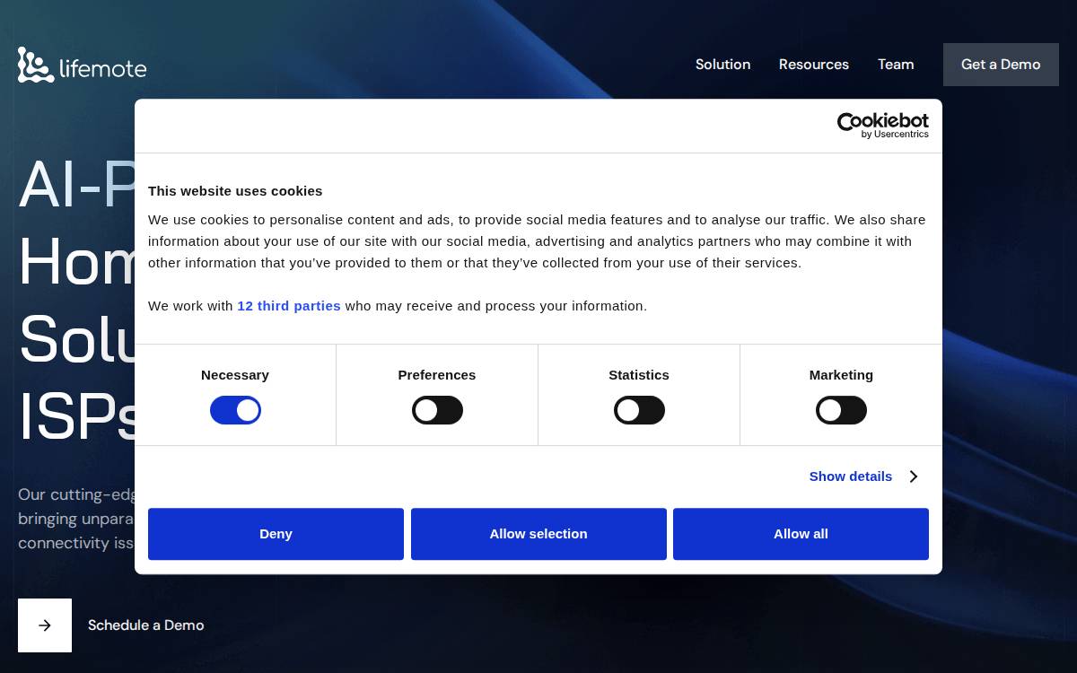Click the Show details link text
This screenshot has width=1077, height=673.
(x=851, y=476)
